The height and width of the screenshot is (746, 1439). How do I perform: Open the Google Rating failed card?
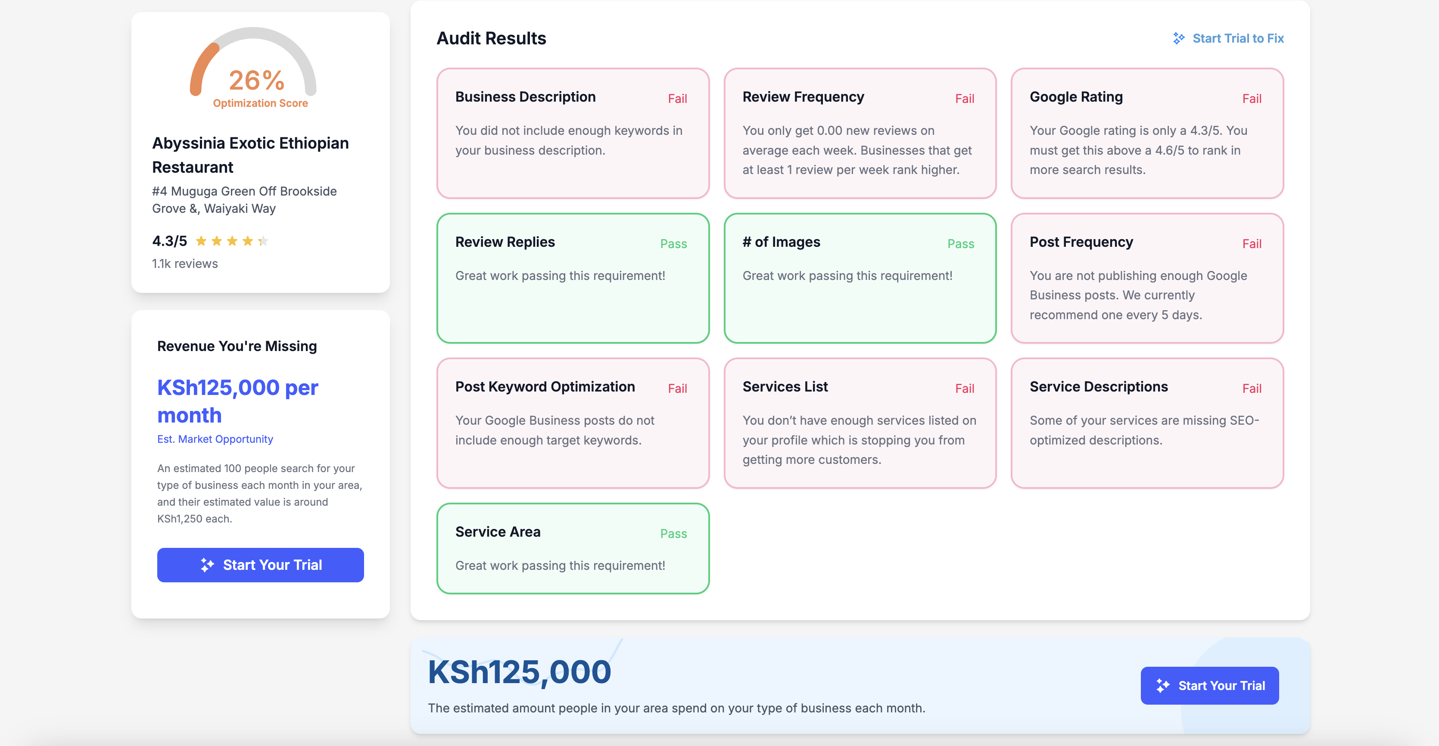1147,133
